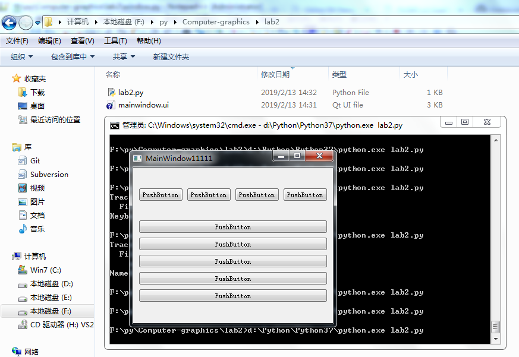Click the lab2.py Python file icon
Screen dimensions: 519x357
111,92
